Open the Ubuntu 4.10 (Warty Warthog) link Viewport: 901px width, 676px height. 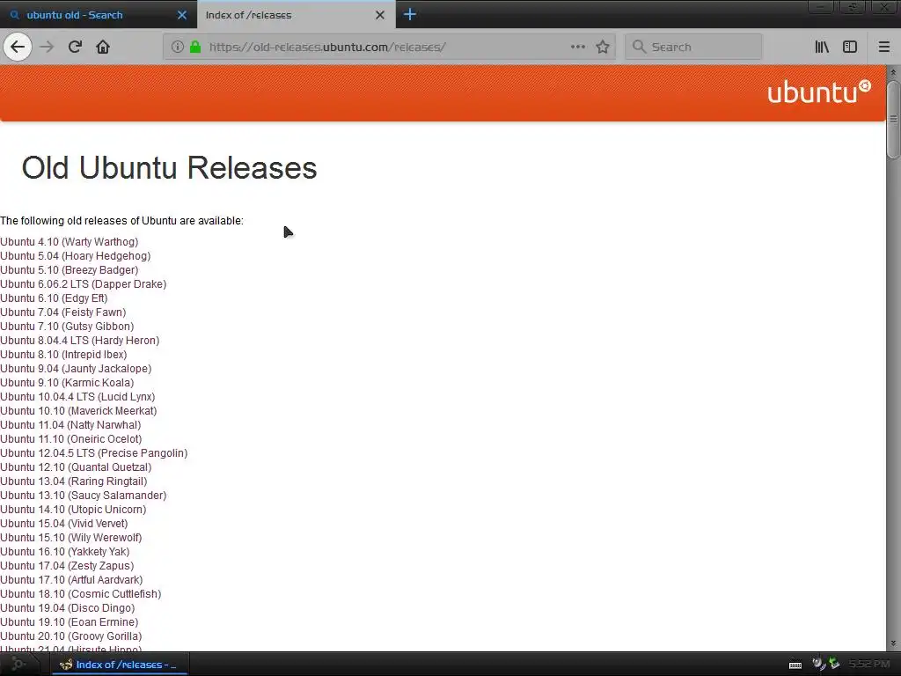[69, 241]
